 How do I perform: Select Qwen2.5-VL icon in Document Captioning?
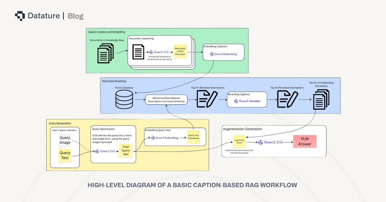tap(151, 51)
